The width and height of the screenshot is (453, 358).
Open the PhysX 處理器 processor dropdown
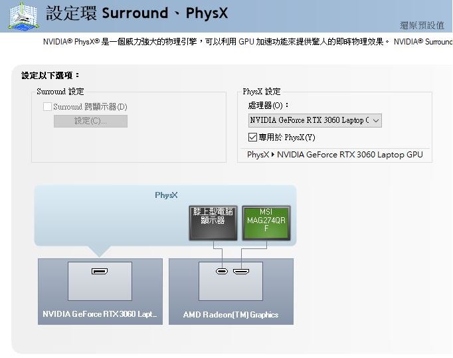(x=315, y=120)
